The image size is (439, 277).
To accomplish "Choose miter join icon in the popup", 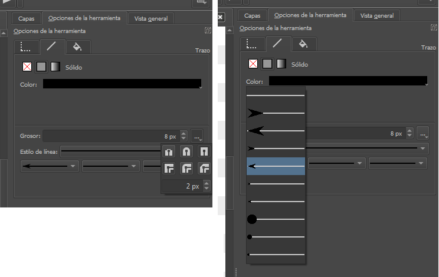I will (169, 169).
